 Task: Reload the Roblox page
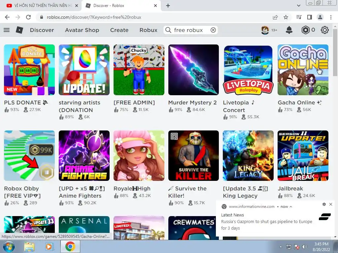click(x=28, y=17)
